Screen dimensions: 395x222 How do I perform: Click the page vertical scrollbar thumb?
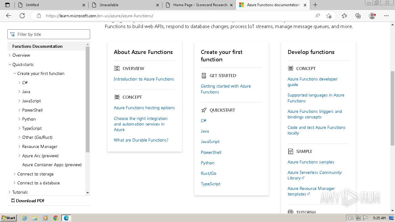(x=393, y=108)
